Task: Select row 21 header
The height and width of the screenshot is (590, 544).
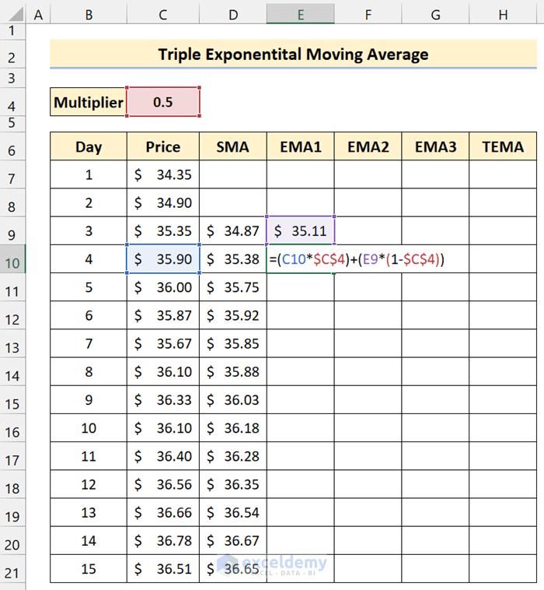Action: [x=13, y=572]
